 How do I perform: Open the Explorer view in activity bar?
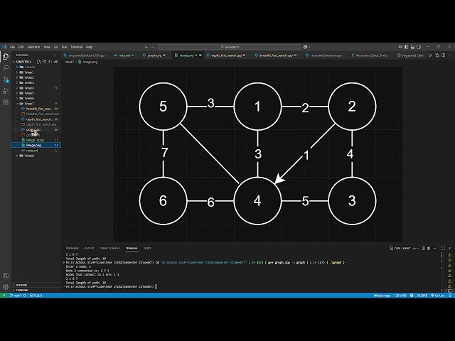pyautogui.click(x=6, y=57)
